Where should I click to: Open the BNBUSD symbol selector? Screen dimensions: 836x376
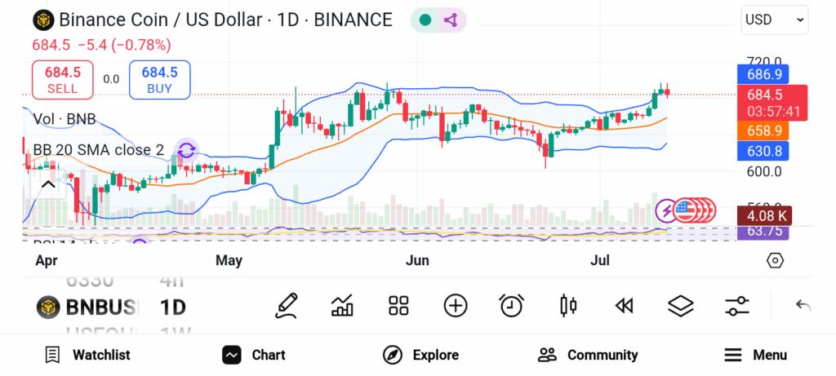coord(87,307)
